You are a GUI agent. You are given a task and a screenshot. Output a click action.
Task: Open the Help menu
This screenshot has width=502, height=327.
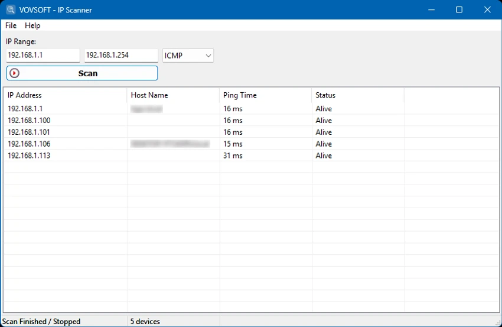(x=32, y=25)
